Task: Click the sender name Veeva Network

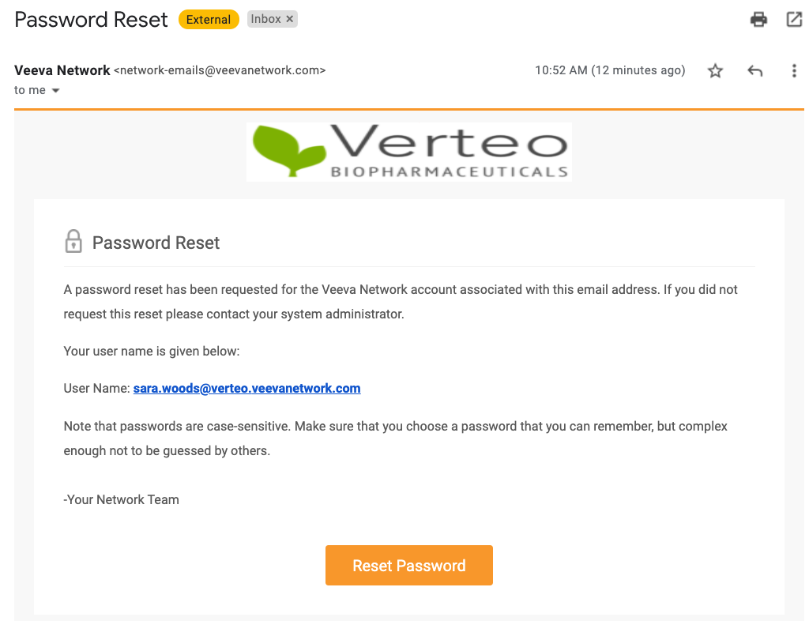Action: coord(62,70)
